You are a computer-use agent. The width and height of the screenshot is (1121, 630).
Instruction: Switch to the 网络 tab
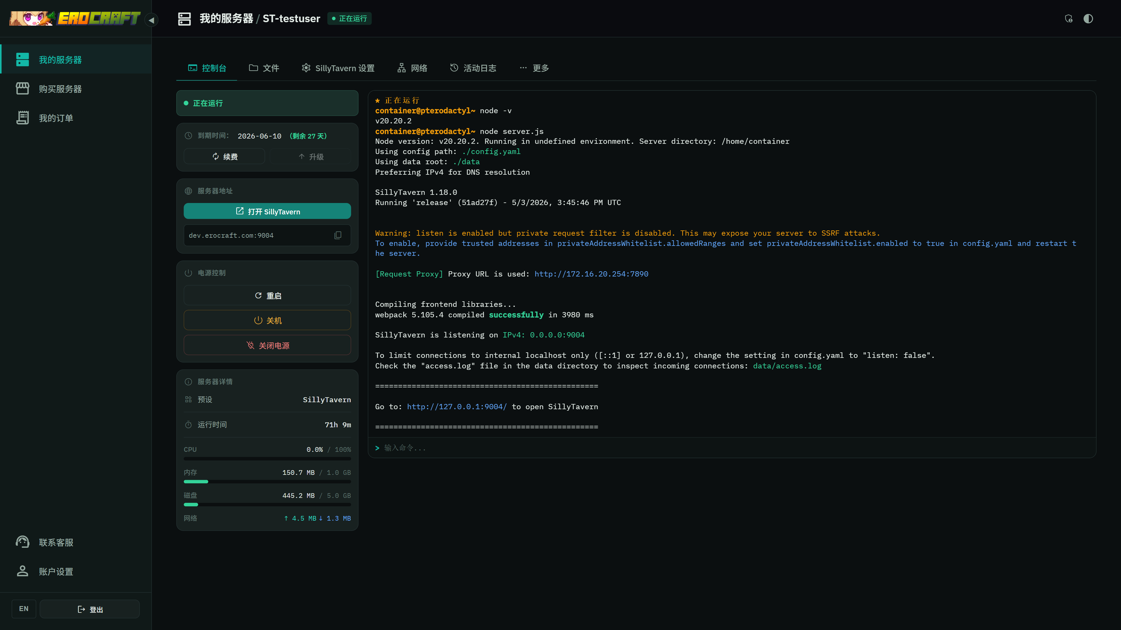point(412,68)
